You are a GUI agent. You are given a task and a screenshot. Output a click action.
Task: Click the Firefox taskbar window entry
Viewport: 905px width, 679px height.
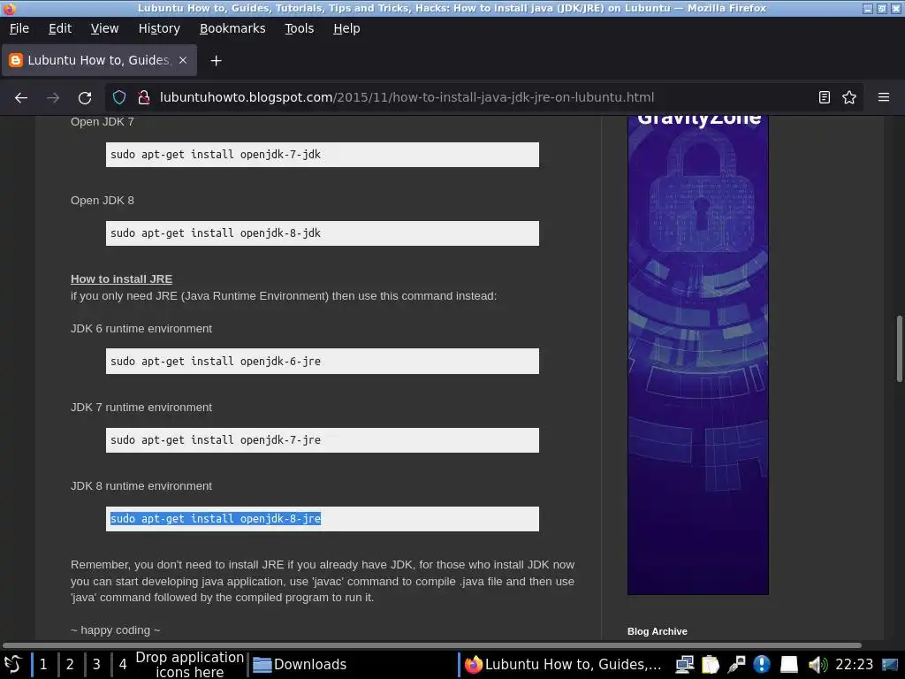[x=563, y=665]
